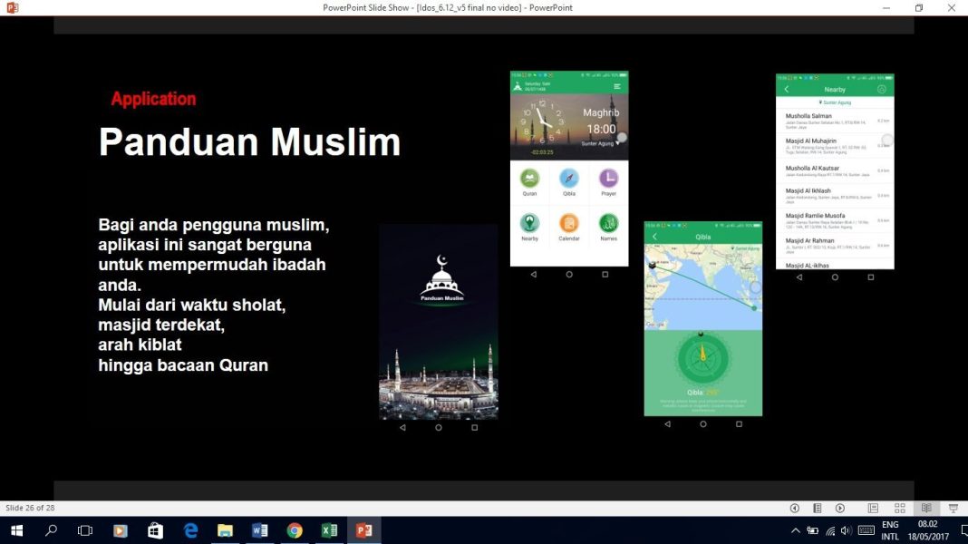This screenshot has width=968, height=544.
Task: Click the Slide 26 of 28 indicator
Action: pos(30,508)
